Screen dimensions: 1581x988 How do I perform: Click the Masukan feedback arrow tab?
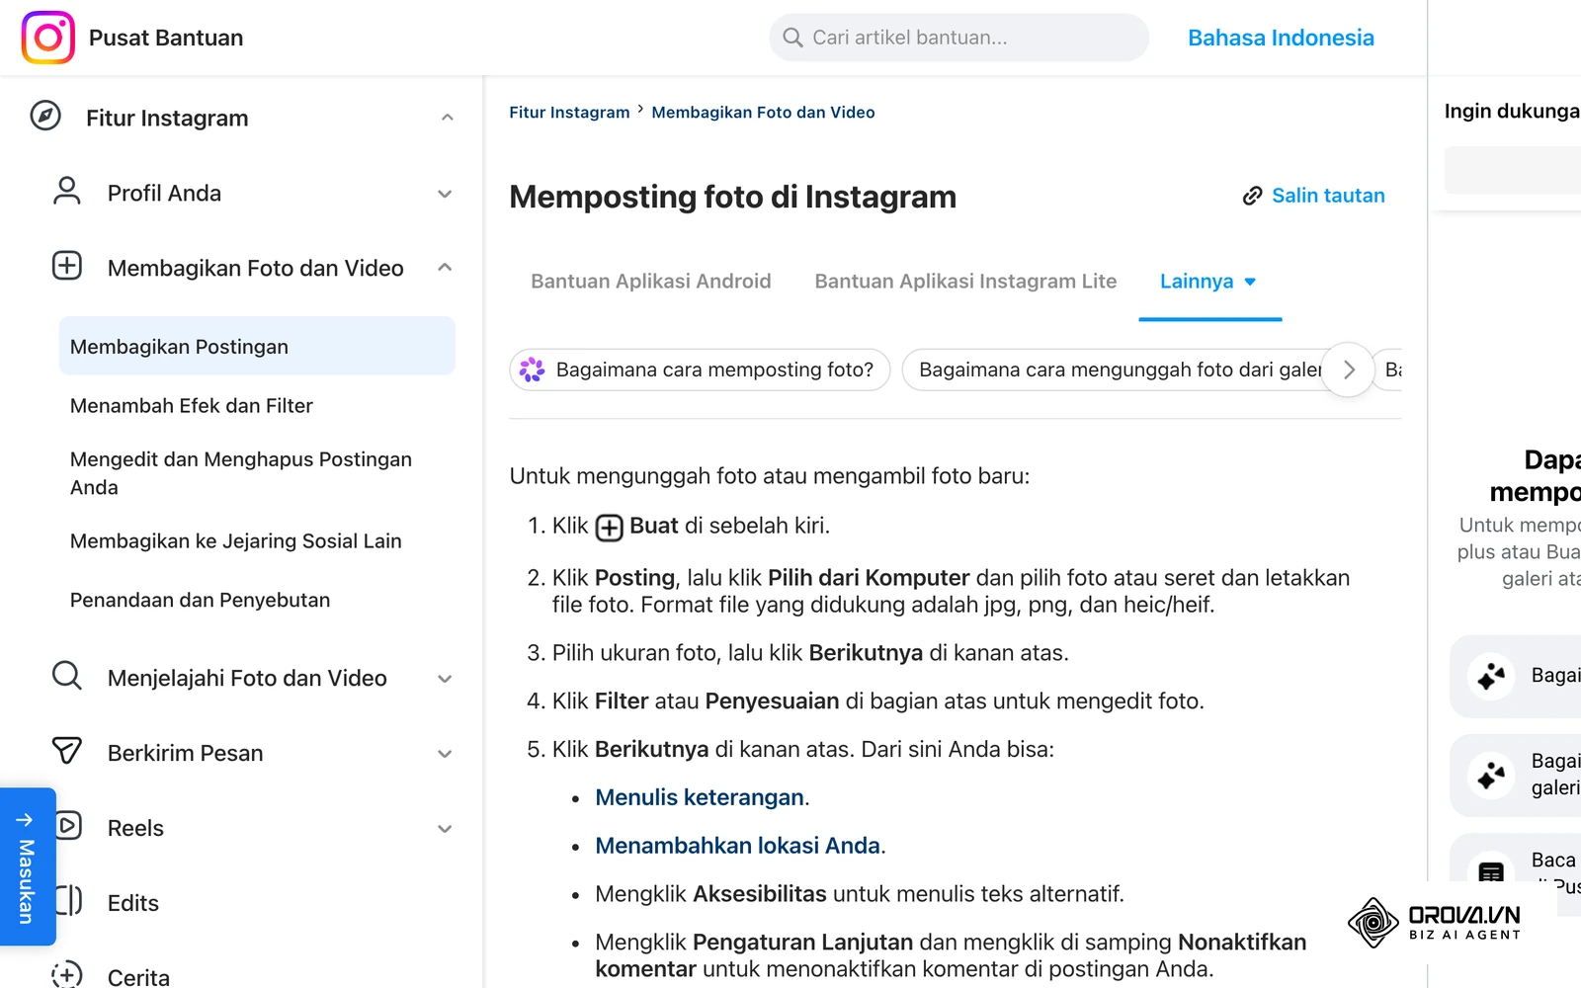click(x=27, y=866)
